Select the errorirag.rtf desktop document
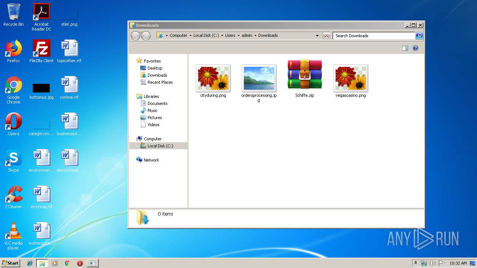477x268 pixels. pos(41,198)
